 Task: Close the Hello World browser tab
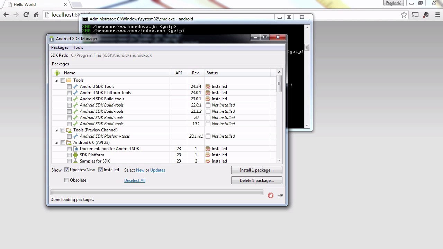[x=66, y=4]
